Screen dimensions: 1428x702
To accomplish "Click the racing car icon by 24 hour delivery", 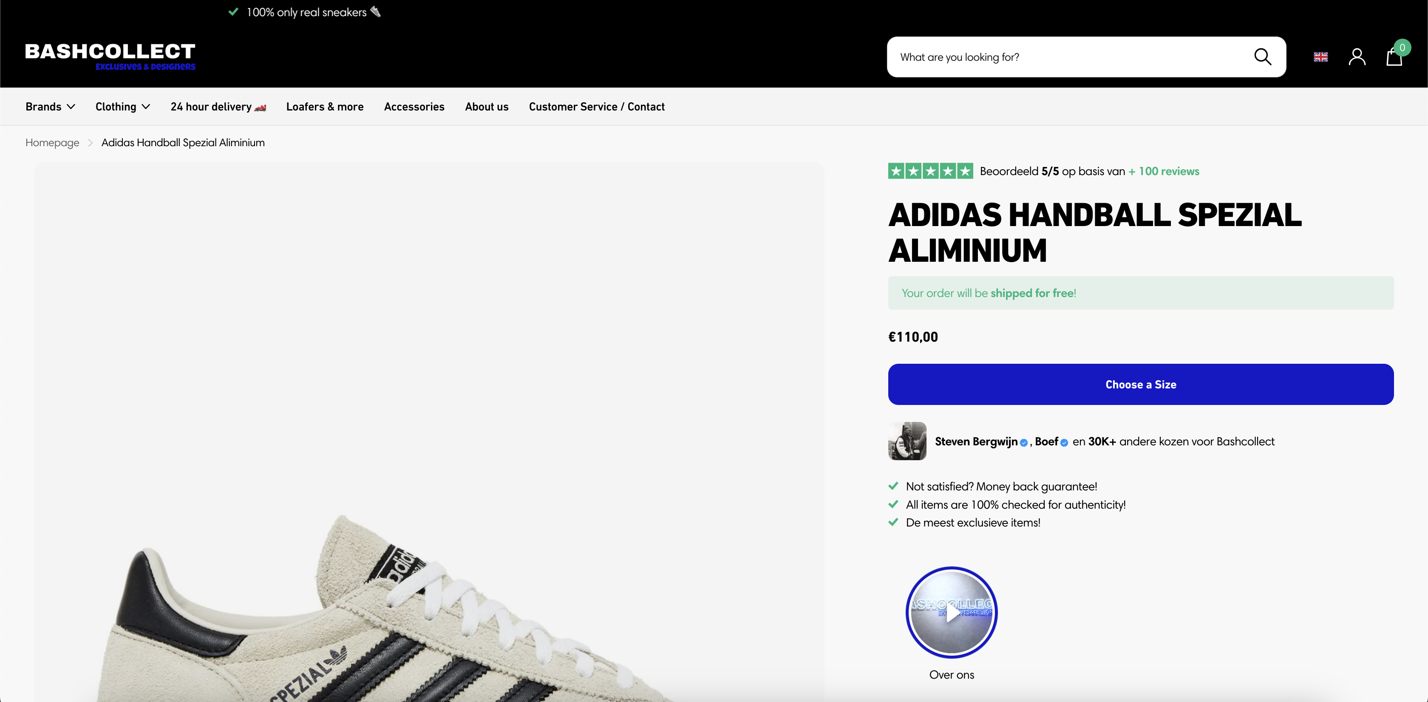I will click(x=260, y=108).
